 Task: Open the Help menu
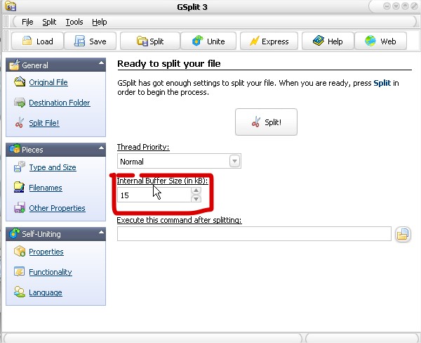100,22
